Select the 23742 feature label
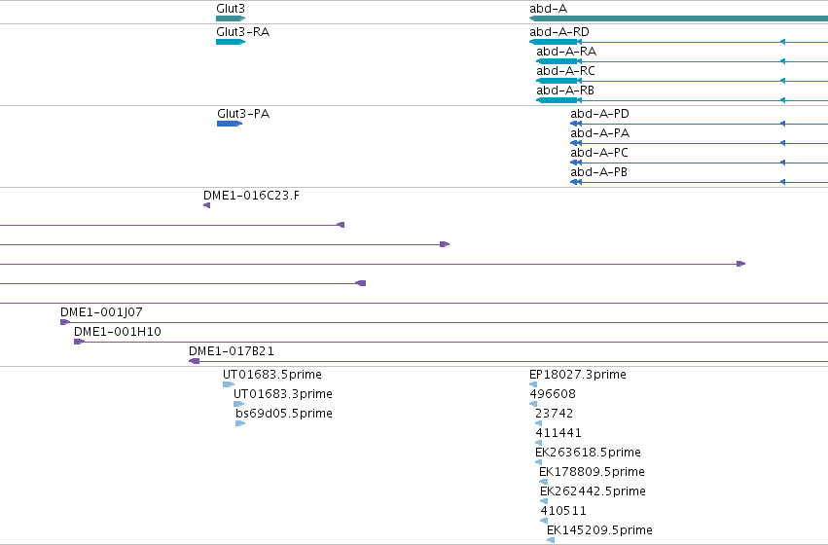This screenshot has height=545, width=828. (x=554, y=414)
